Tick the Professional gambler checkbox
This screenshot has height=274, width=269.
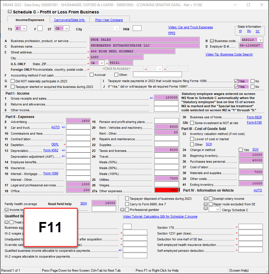point(127,209)
